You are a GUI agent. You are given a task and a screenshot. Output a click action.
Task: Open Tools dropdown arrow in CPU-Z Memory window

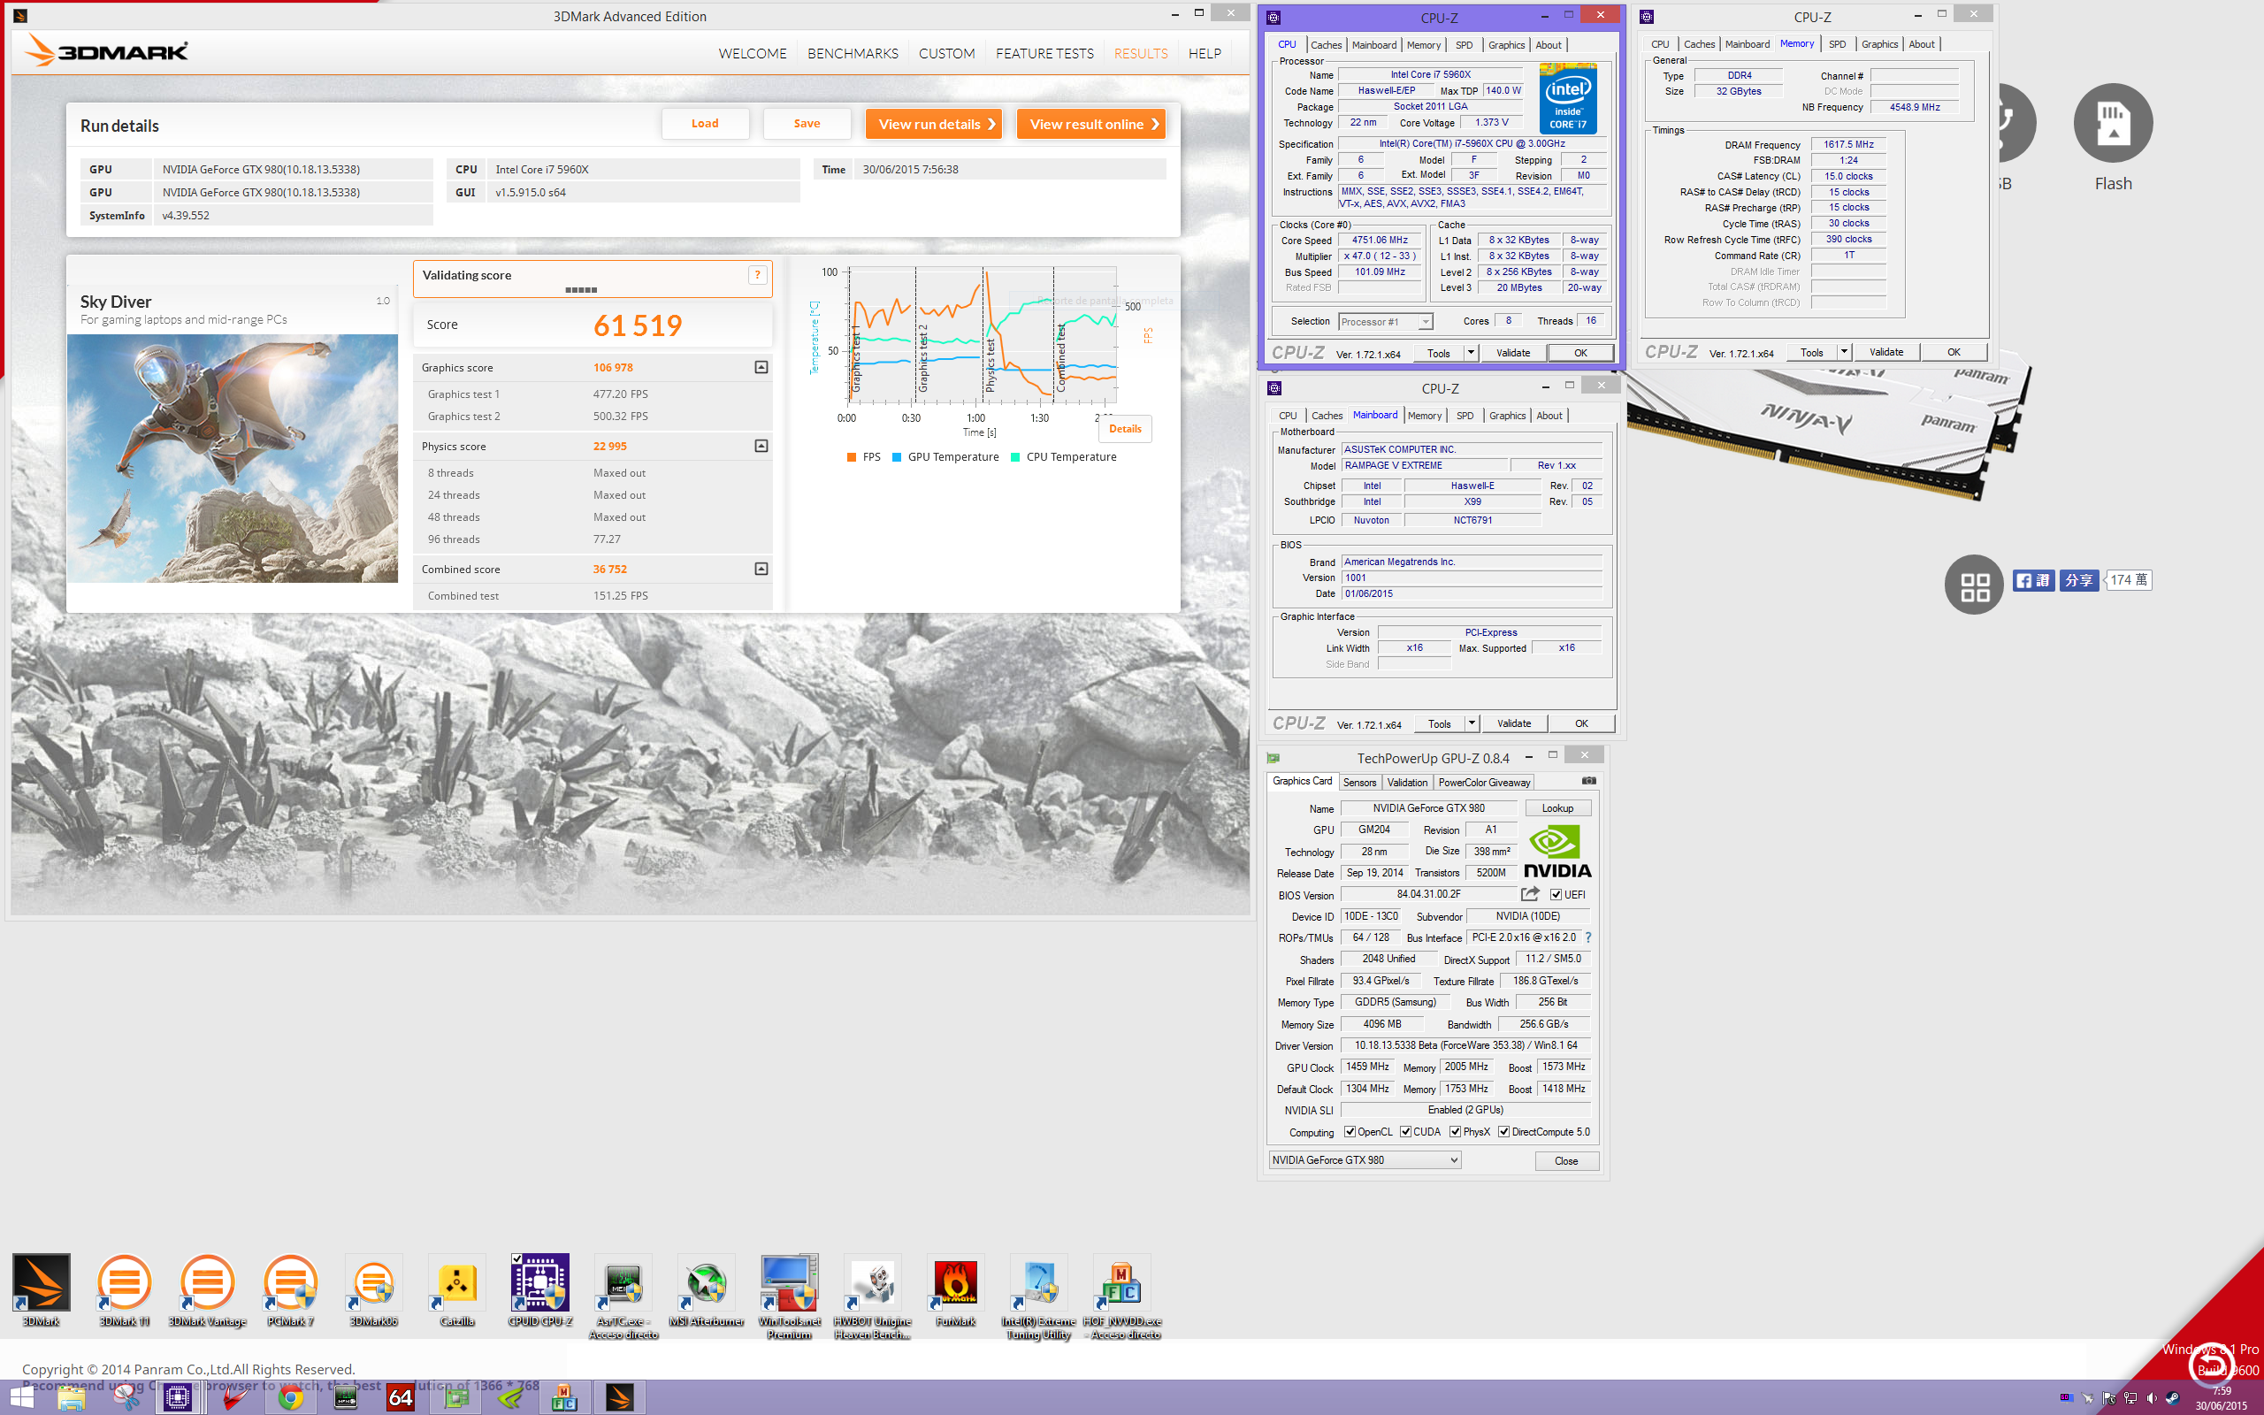pyautogui.click(x=1844, y=352)
